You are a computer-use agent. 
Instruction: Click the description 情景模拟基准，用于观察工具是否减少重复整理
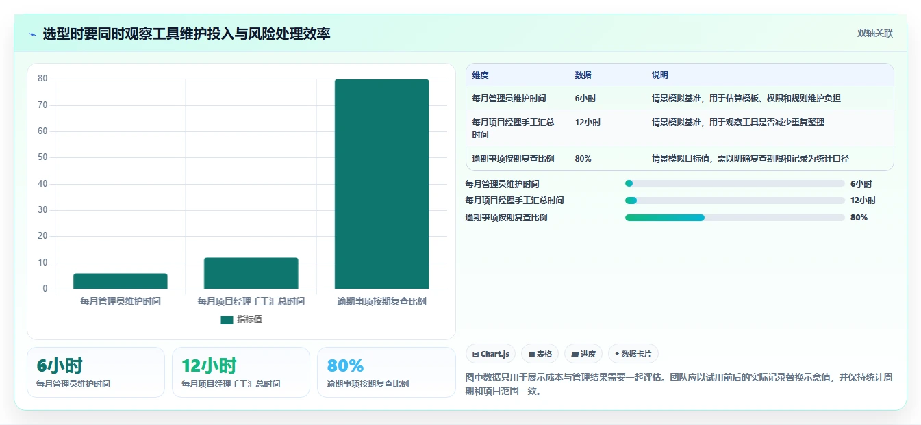[x=738, y=123]
